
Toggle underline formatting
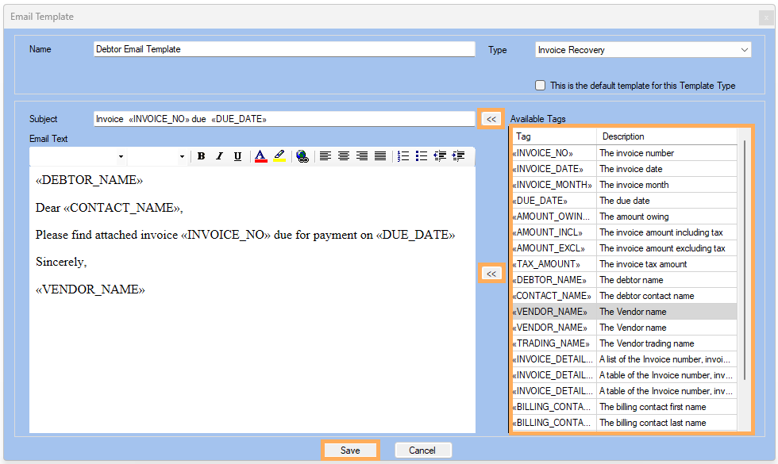pos(237,156)
